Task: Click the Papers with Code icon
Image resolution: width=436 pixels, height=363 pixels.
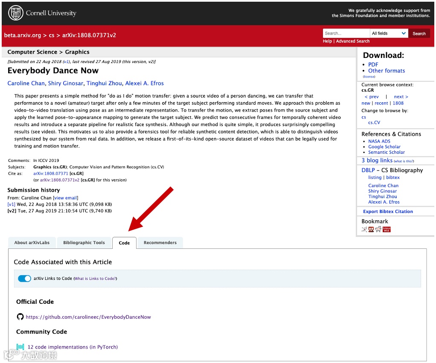Action: (20, 347)
